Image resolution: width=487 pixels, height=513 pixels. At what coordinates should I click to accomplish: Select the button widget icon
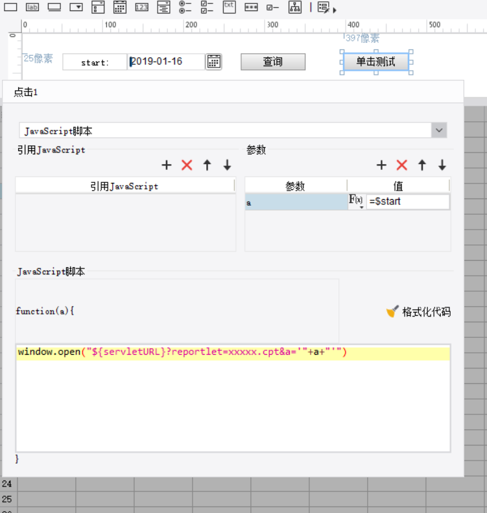(x=54, y=7)
